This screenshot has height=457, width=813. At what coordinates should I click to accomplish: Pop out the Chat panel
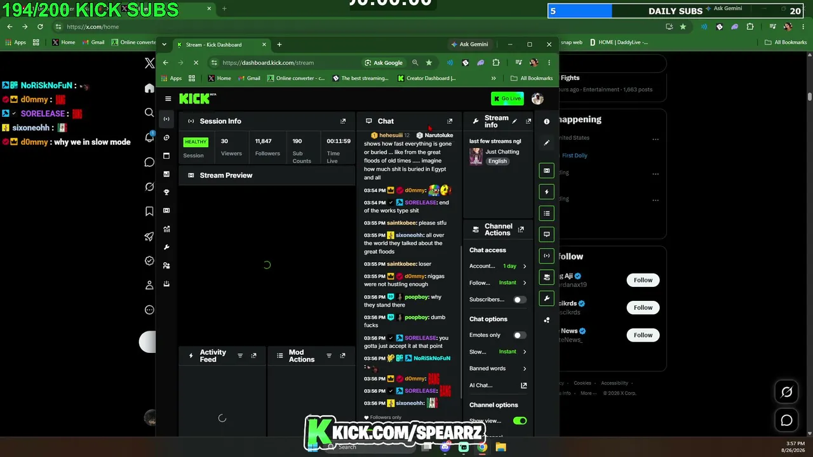coord(450,121)
